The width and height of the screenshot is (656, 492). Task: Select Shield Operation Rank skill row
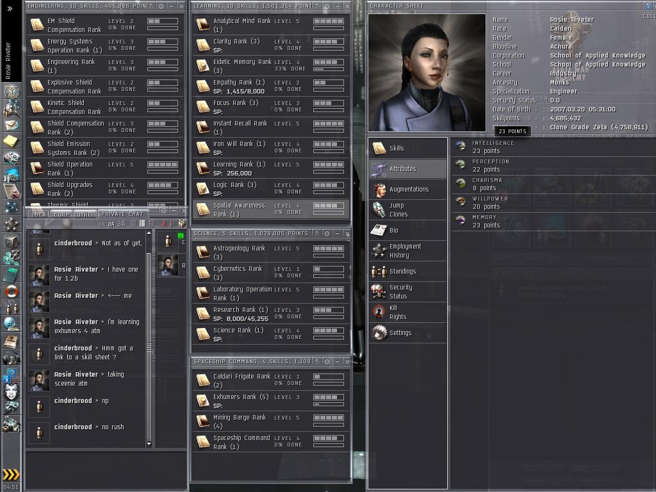tap(105, 168)
